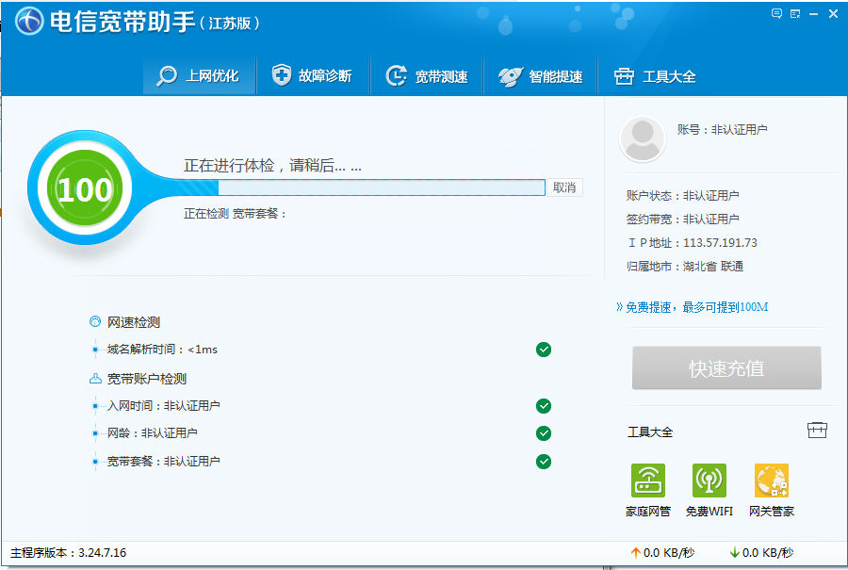Click the 正在进行体检，请稍后 message
This screenshot has height=570, width=848.
point(272,166)
